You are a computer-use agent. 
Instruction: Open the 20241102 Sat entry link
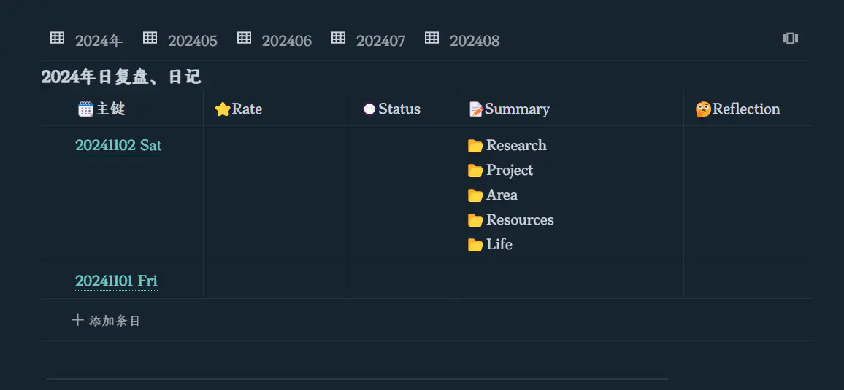point(118,146)
